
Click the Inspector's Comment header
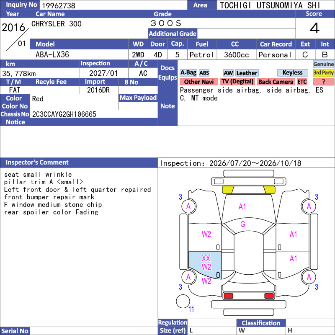coord(79,162)
